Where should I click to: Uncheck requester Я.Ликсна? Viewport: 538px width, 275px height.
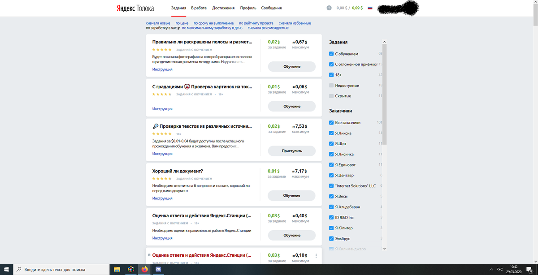pos(331,133)
